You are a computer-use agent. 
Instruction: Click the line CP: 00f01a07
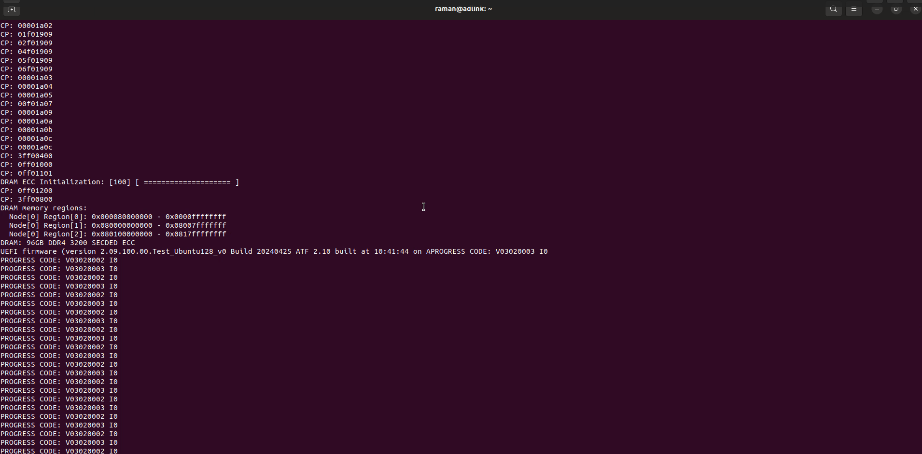point(27,104)
